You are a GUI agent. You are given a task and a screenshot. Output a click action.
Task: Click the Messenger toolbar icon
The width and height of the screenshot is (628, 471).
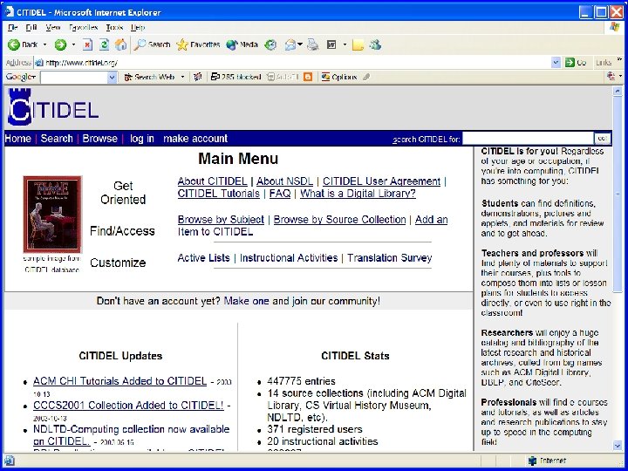pyautogui.click(x=375, y=44)
